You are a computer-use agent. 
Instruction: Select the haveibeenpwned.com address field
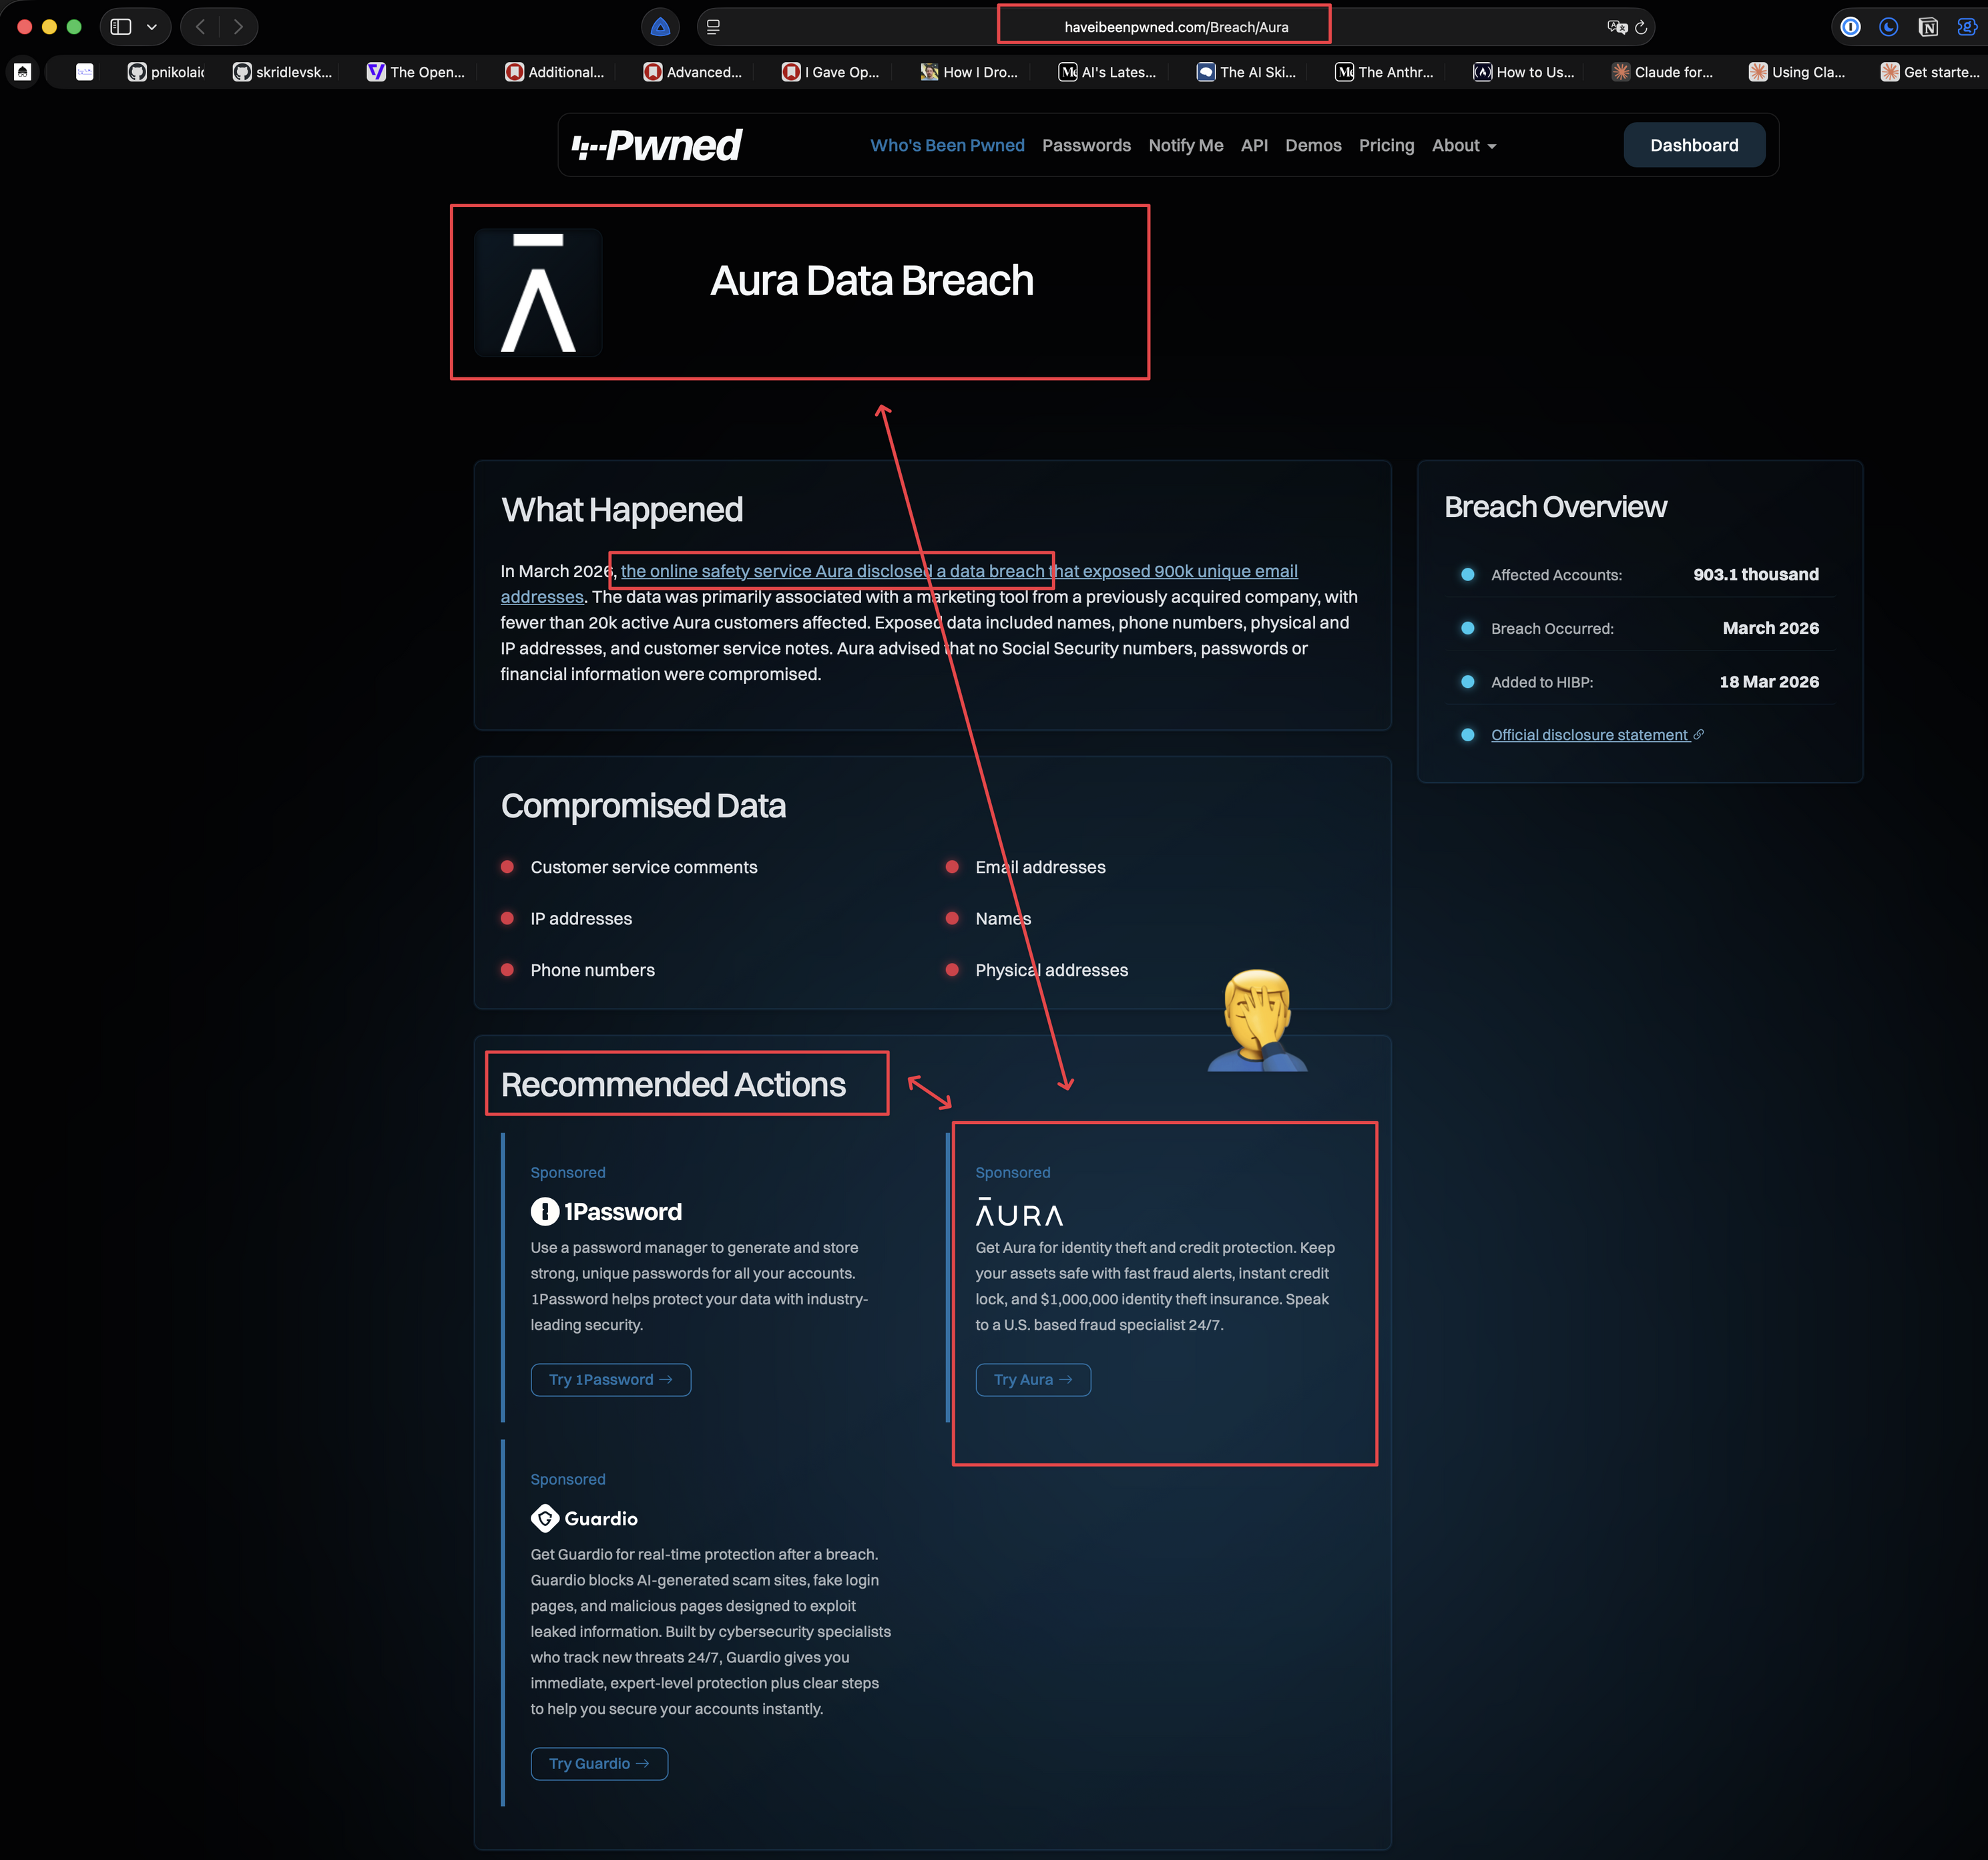click(x=1175, y=27)
